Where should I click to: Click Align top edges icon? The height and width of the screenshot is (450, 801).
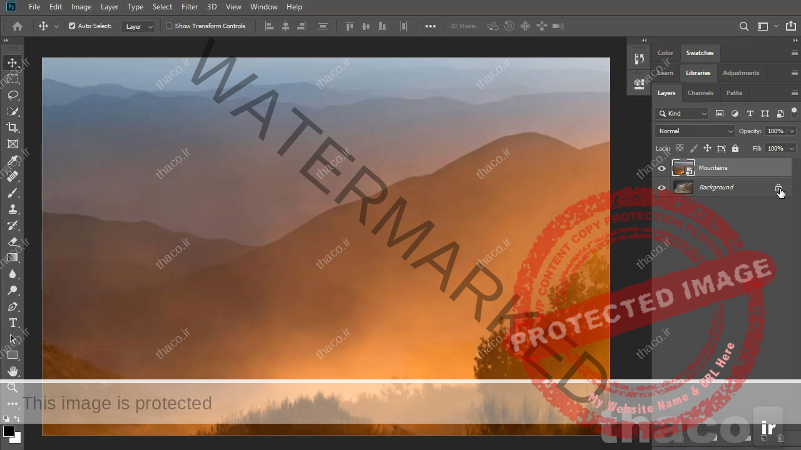point(350,26)
